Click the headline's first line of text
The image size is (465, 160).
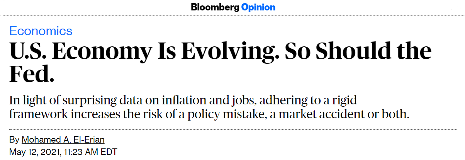click(221, 51)
